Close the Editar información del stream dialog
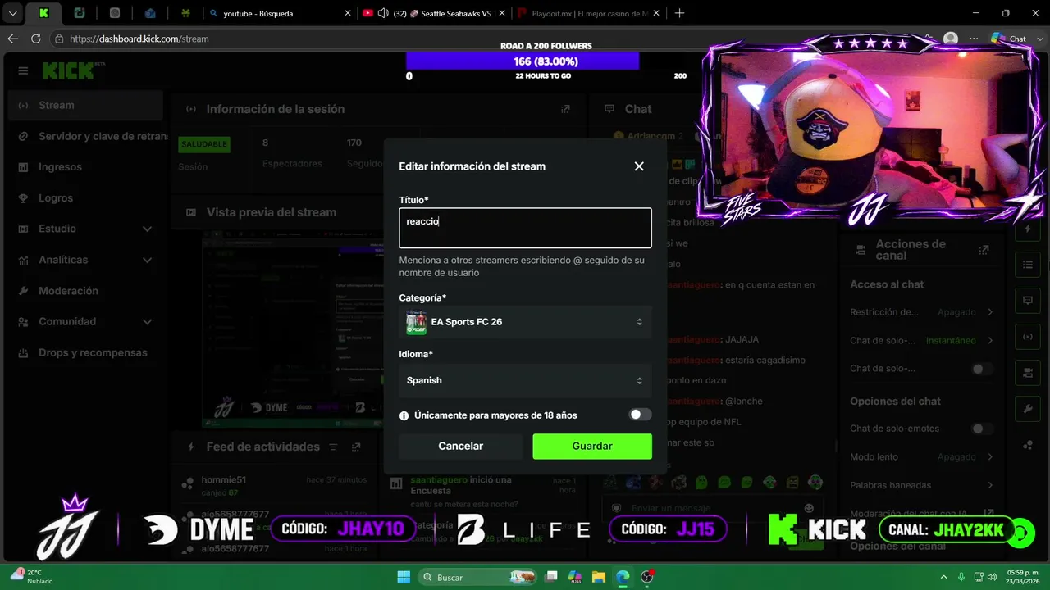Screen dimensions: 1050x590 639,166
